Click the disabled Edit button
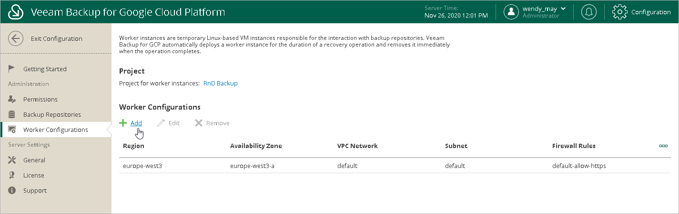Image resolution: width=679 pixels, height=214 pixels. click(x=169, y=123)
